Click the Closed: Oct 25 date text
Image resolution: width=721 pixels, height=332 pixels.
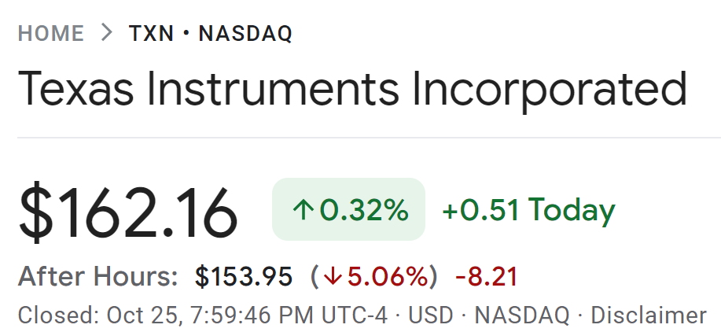[98, 315]
